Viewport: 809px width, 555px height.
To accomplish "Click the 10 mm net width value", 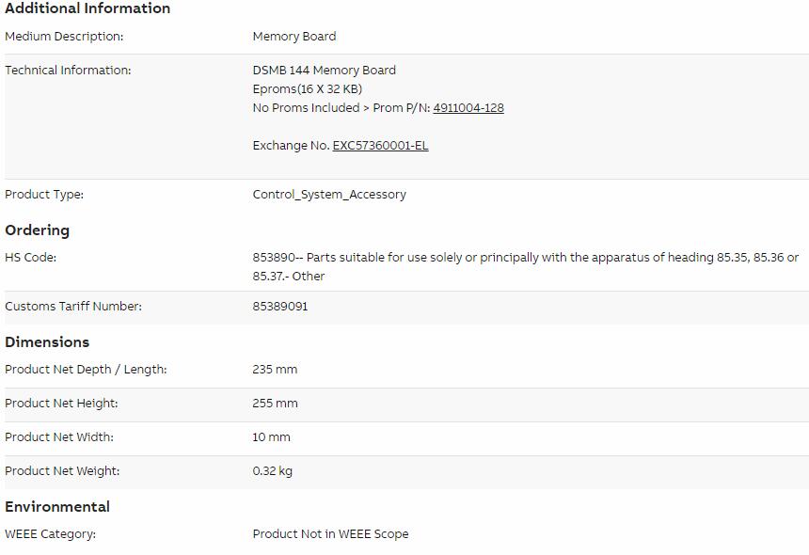I will (x=271, y=436).
